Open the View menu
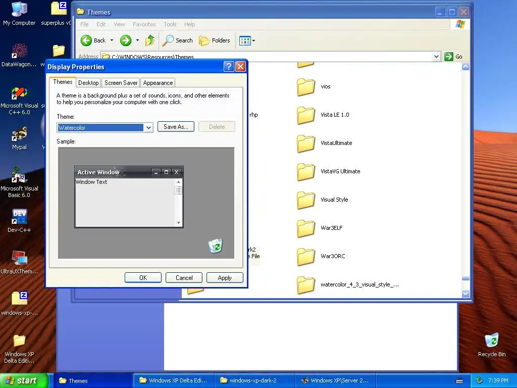 point(119,24)
